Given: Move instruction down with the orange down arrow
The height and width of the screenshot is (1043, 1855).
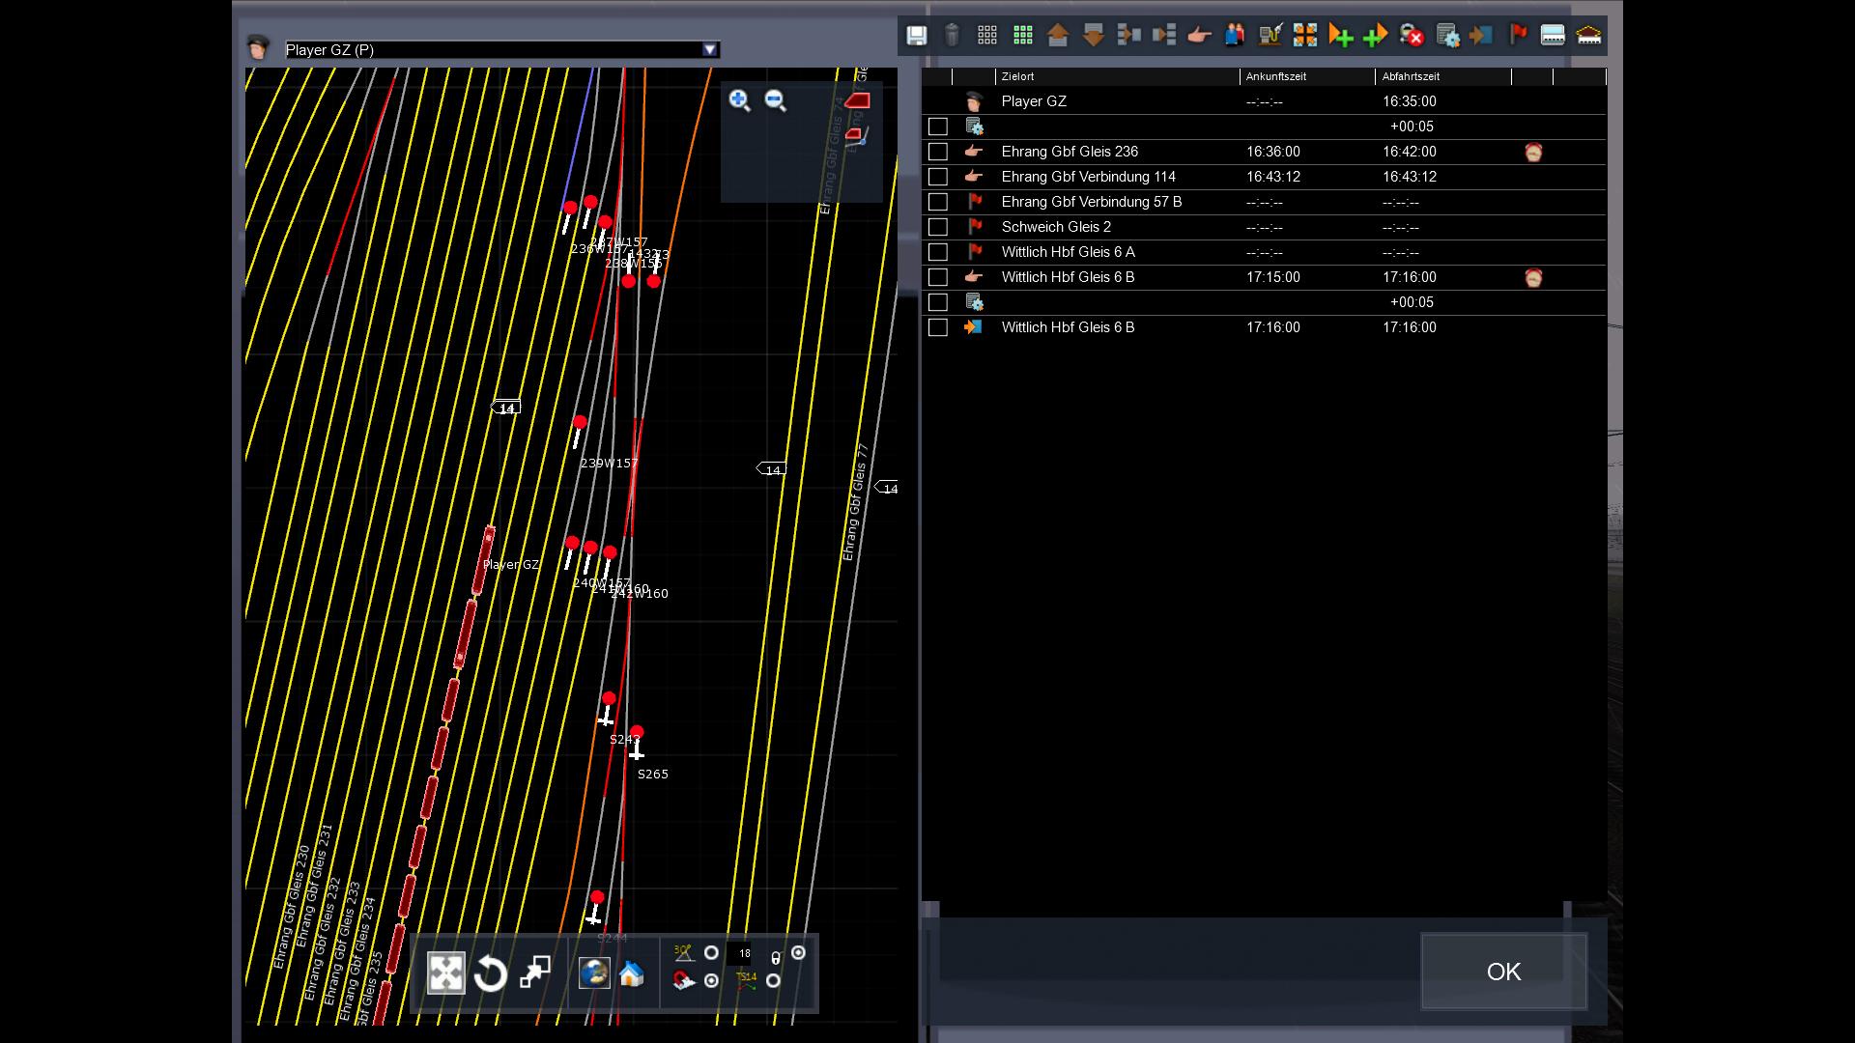Looking at the screenshot, I should tap(1094, 36).
